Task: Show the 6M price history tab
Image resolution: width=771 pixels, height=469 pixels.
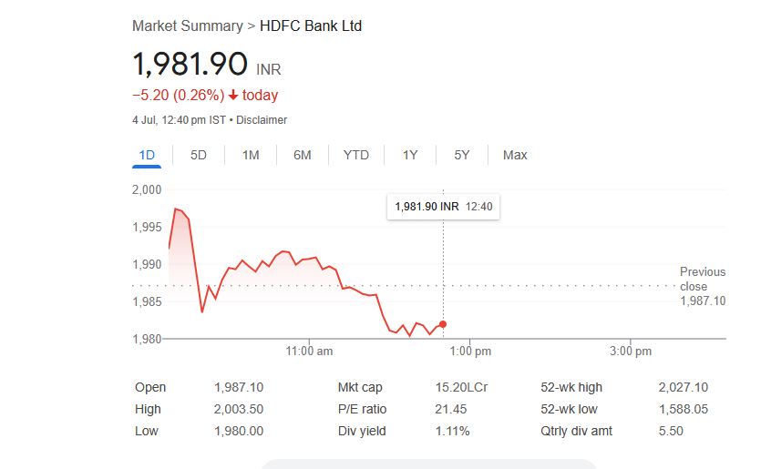Action: pos(303,155)
